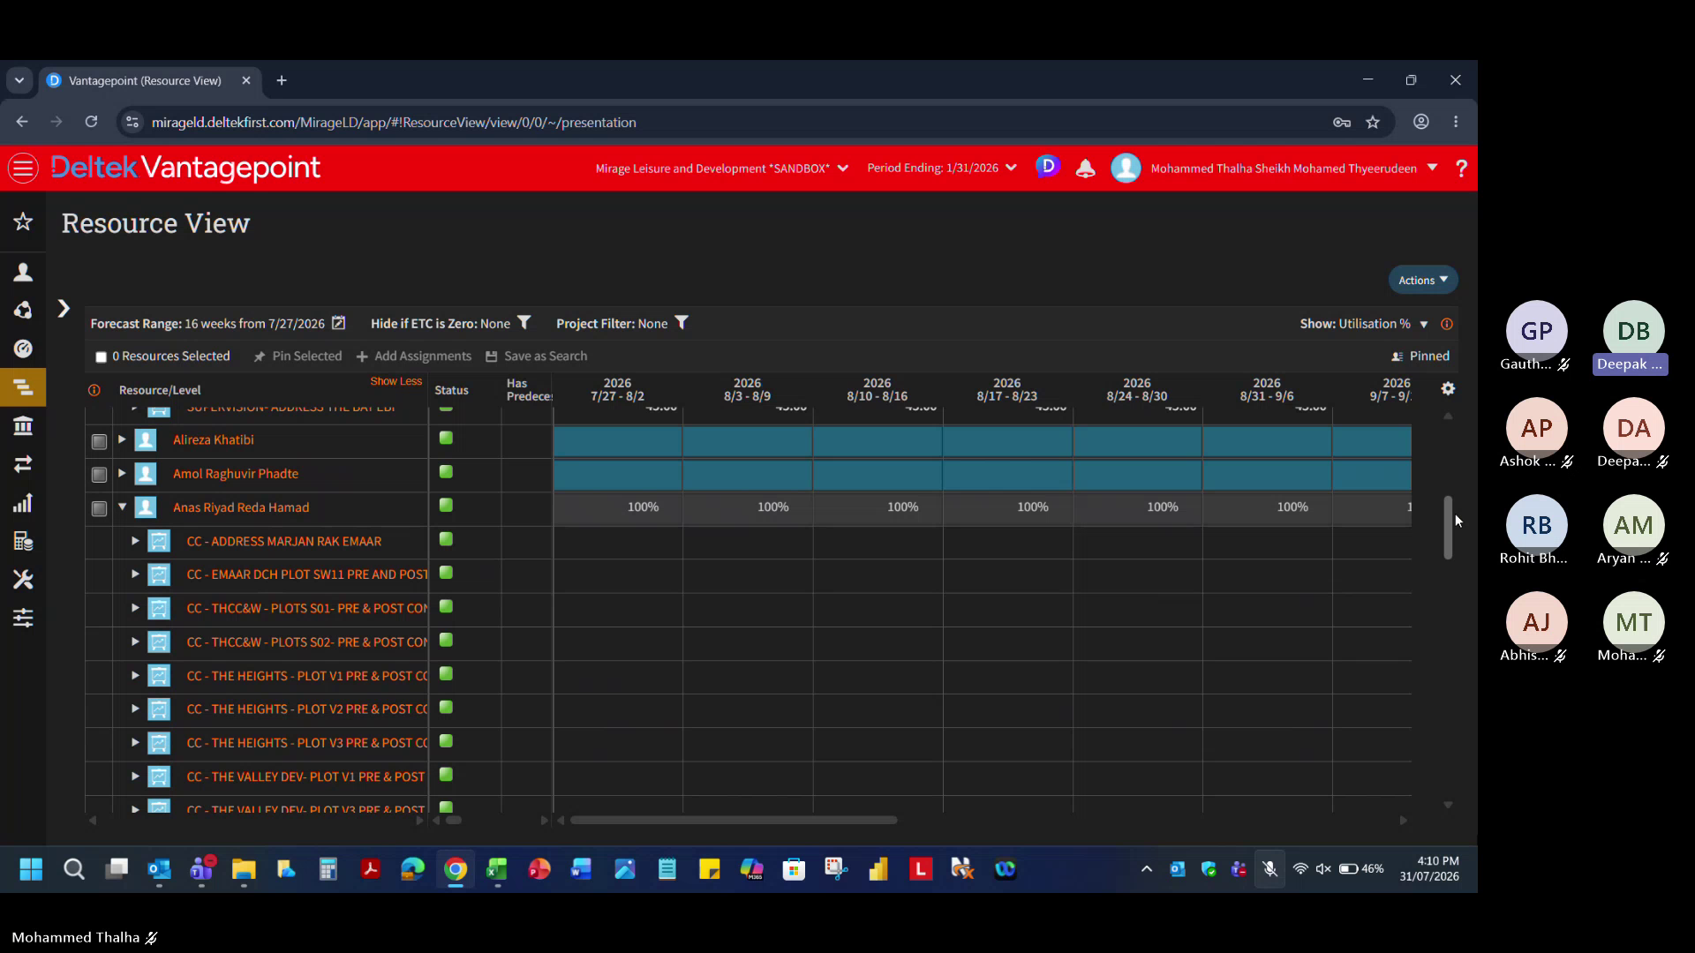Open the Favorites star in sidebar
The image size is (1695, 953).
pos(23,221)
